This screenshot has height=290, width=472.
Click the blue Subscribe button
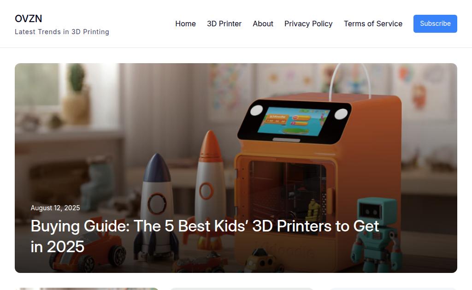point(435,24)
